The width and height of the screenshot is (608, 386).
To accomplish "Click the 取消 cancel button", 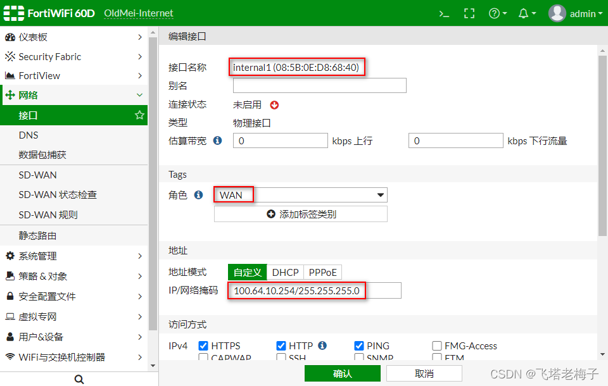I will 424,373.
